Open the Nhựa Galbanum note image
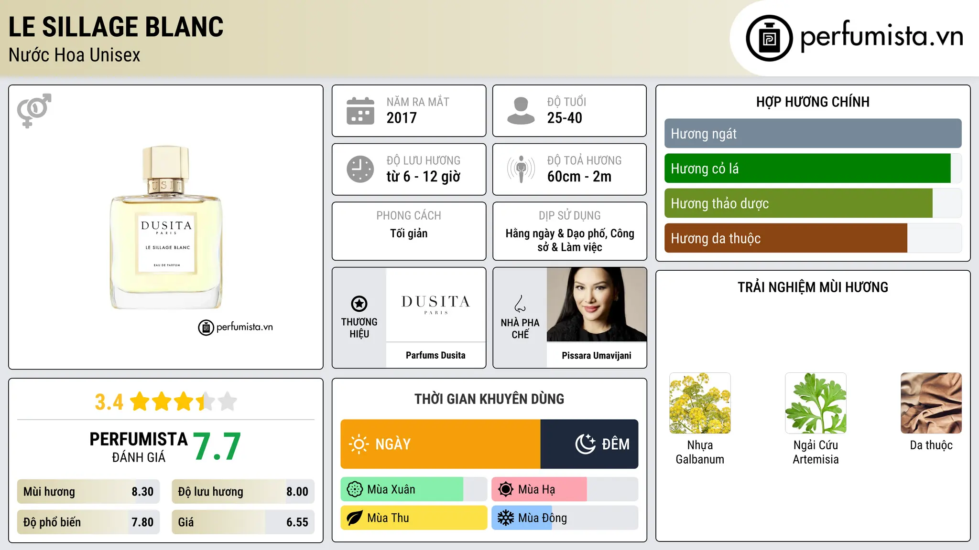The image size is (979, 550). 700,403
